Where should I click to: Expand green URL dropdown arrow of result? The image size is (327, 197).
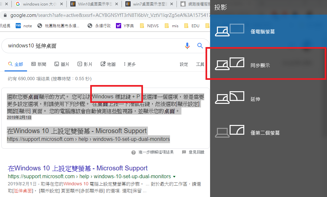174,177
